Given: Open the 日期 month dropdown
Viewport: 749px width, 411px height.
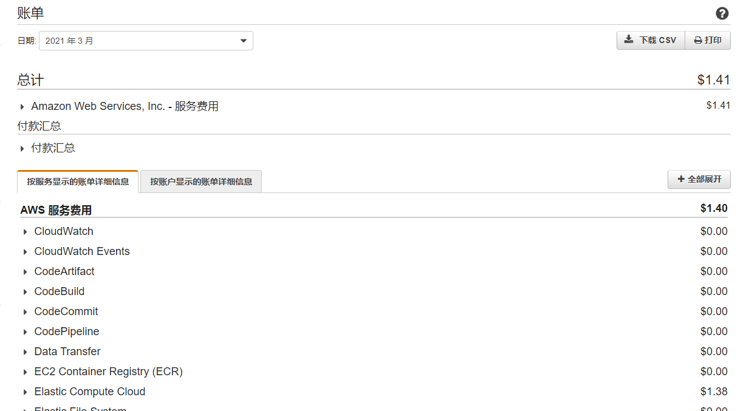Looking at the screenshot, I should click(146, 41).
